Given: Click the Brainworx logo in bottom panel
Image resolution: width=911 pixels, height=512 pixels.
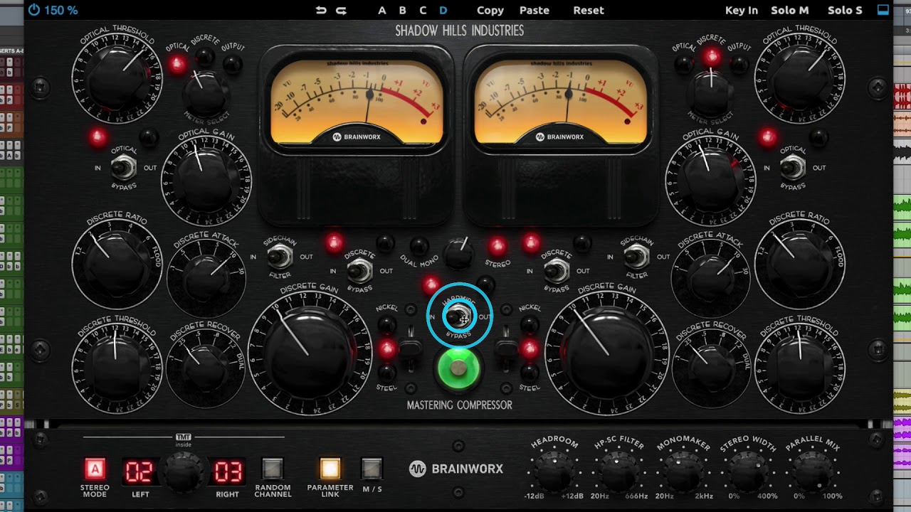Looking at the screenshot, I should coord(456,469).
